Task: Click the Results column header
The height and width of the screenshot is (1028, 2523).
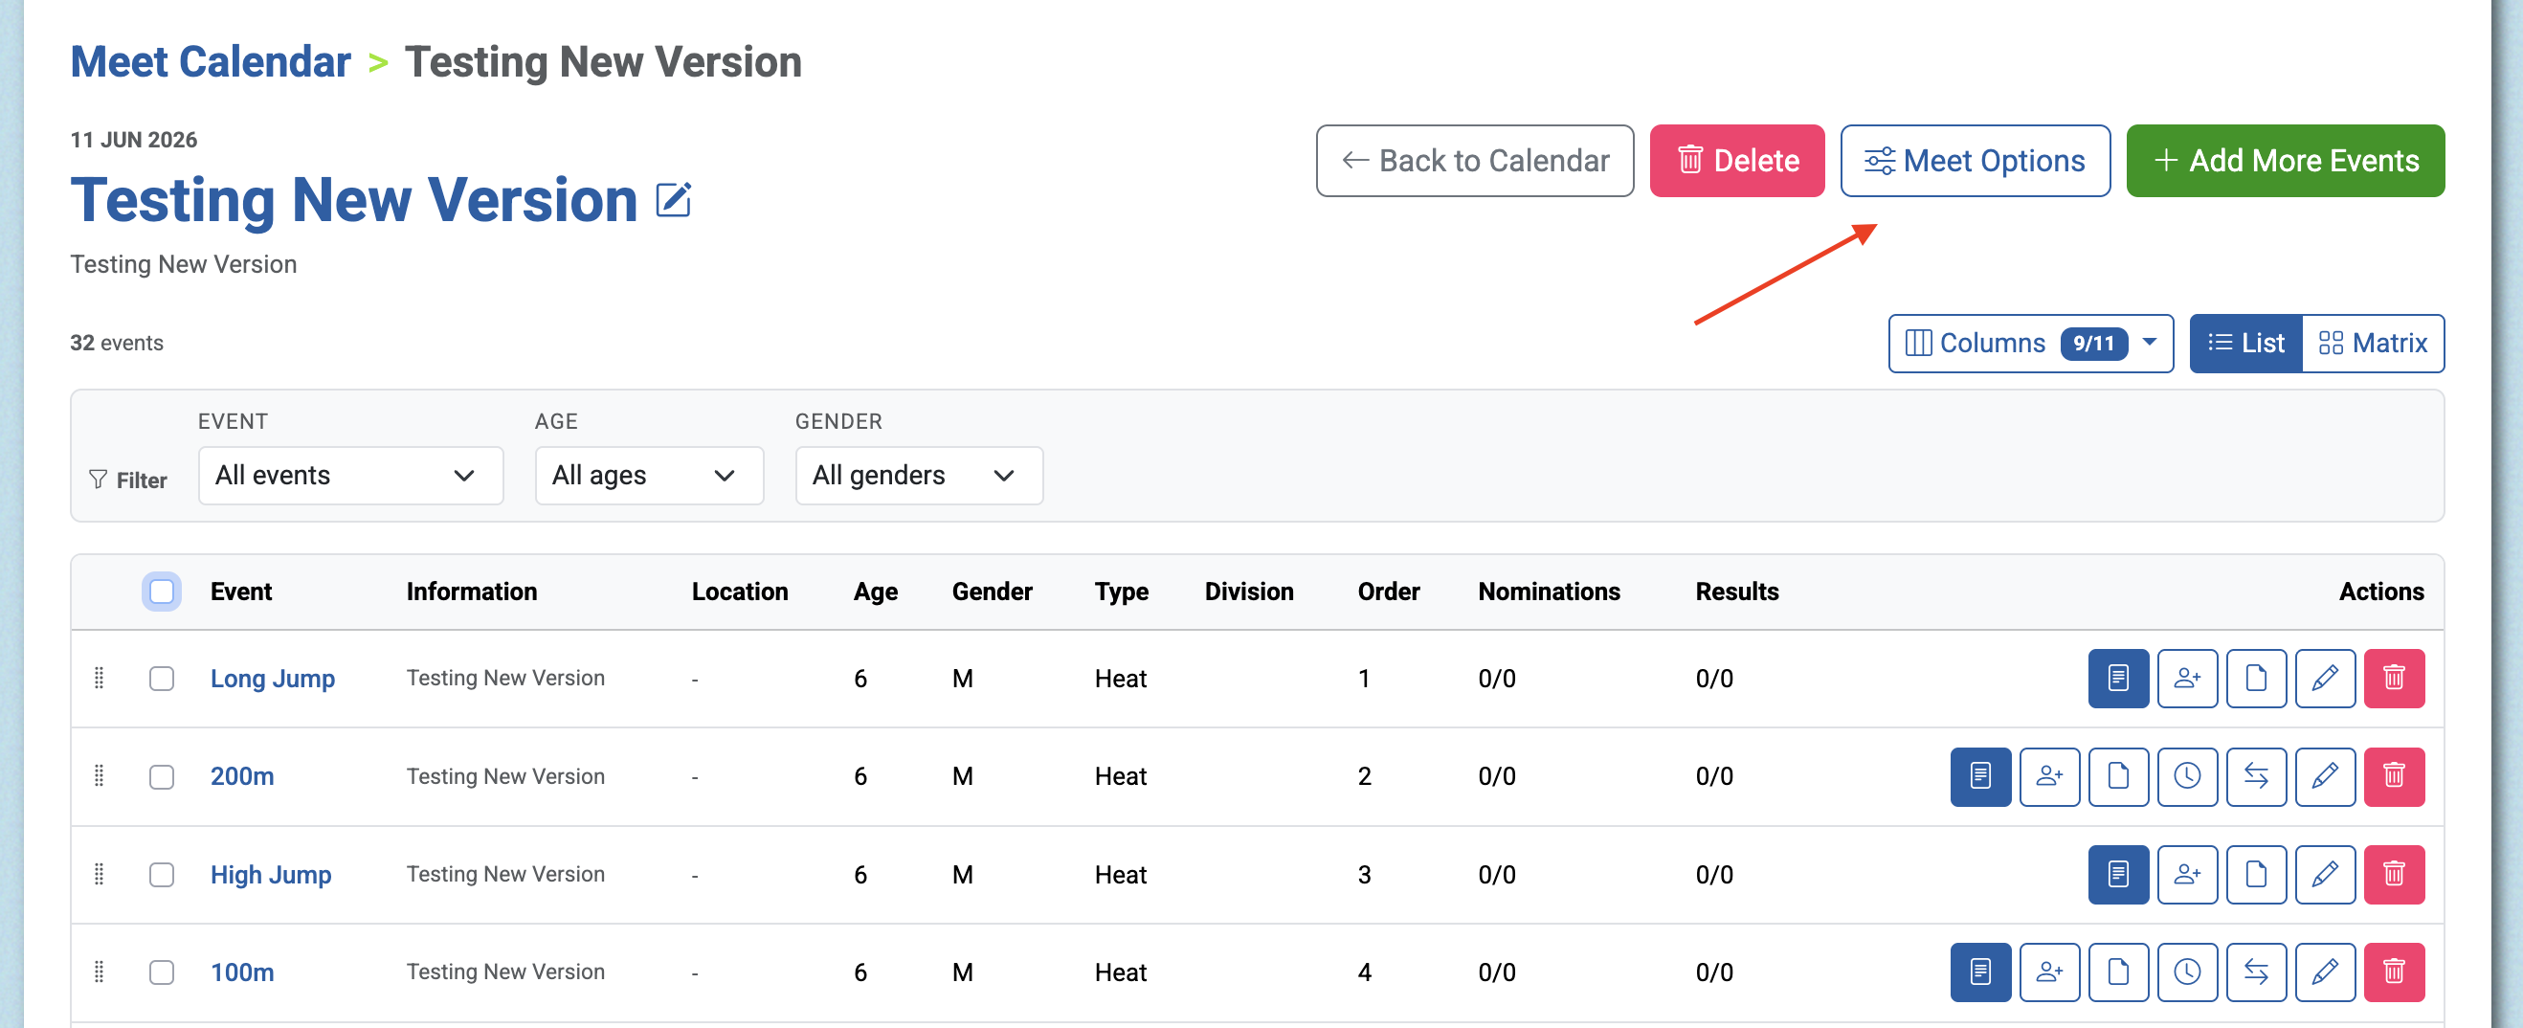Action: tap(1736, 592)
